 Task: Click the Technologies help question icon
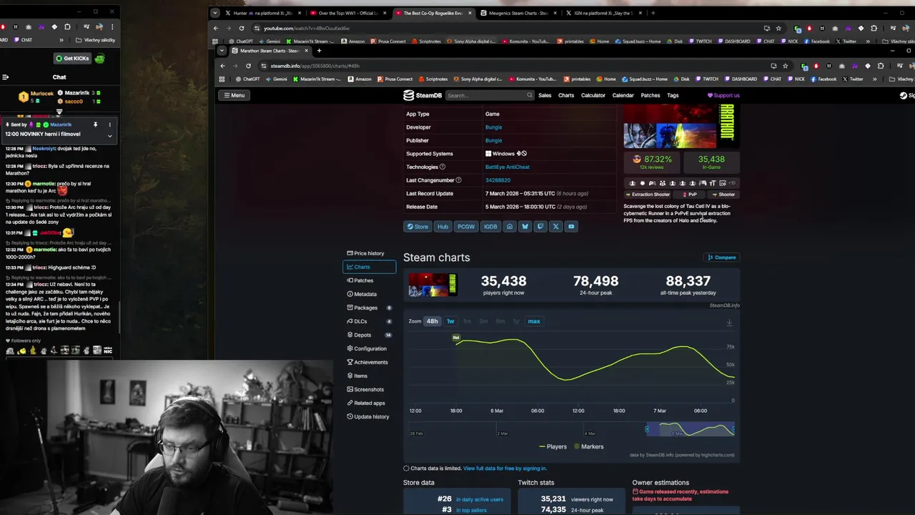click(x=442, y=167)
